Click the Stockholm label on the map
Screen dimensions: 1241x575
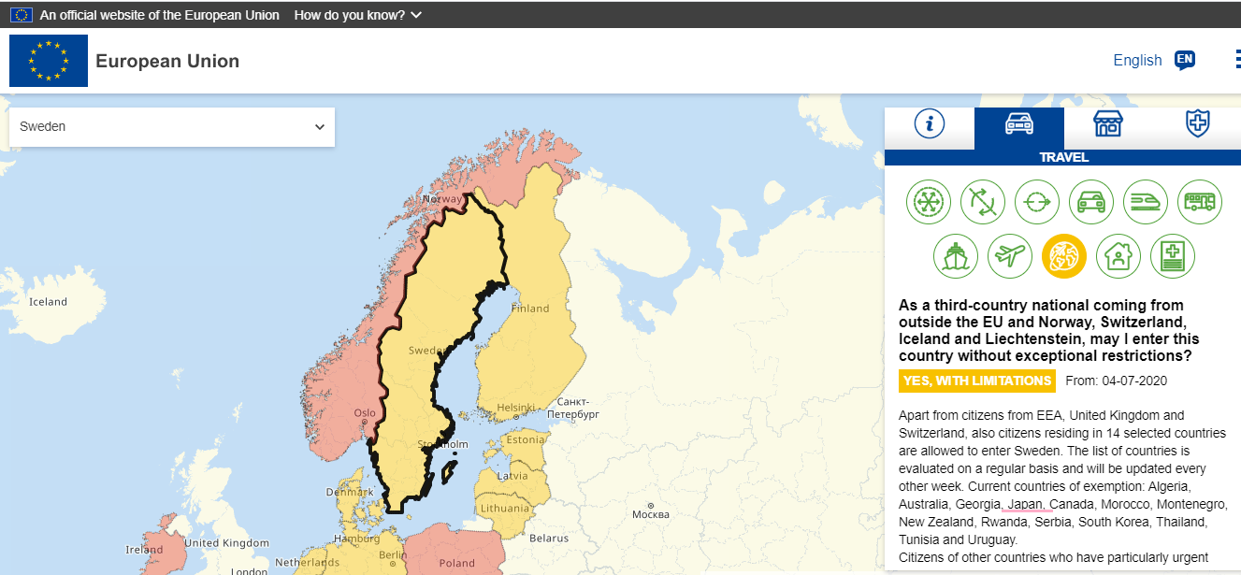click(442, 444)
